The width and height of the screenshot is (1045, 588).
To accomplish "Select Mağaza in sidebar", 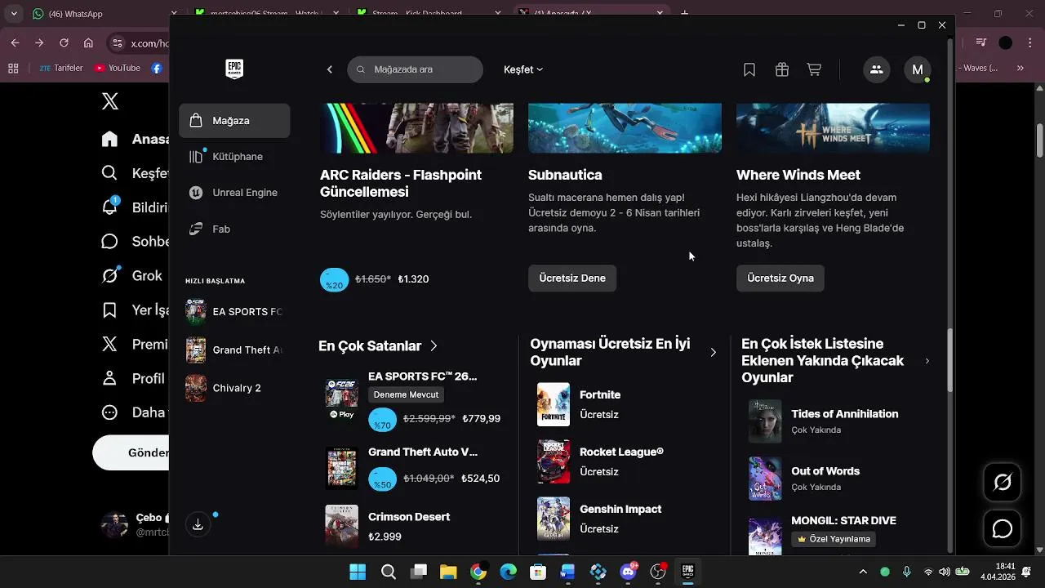I will click(x=234, y=121).
